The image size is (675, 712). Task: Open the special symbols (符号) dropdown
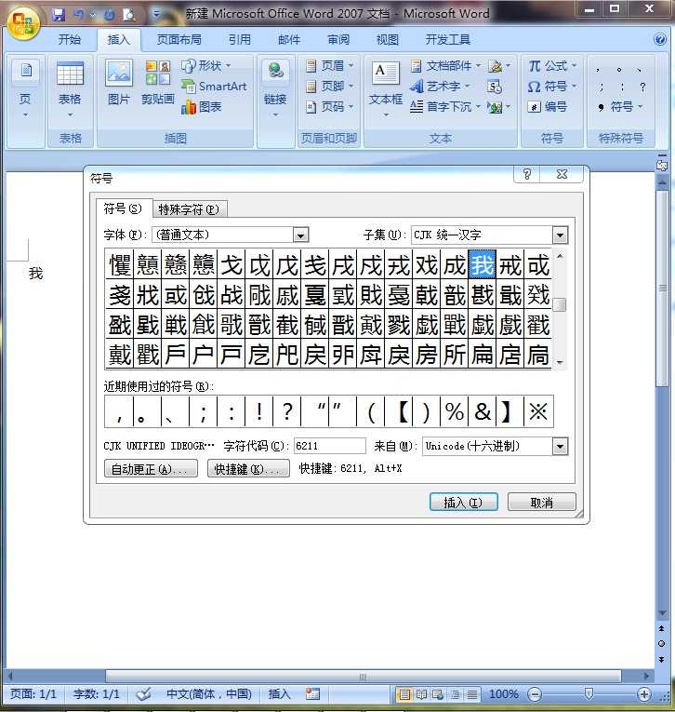(620, 107)
